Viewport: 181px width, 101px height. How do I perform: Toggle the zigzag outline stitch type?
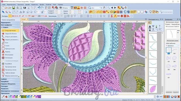26,16
